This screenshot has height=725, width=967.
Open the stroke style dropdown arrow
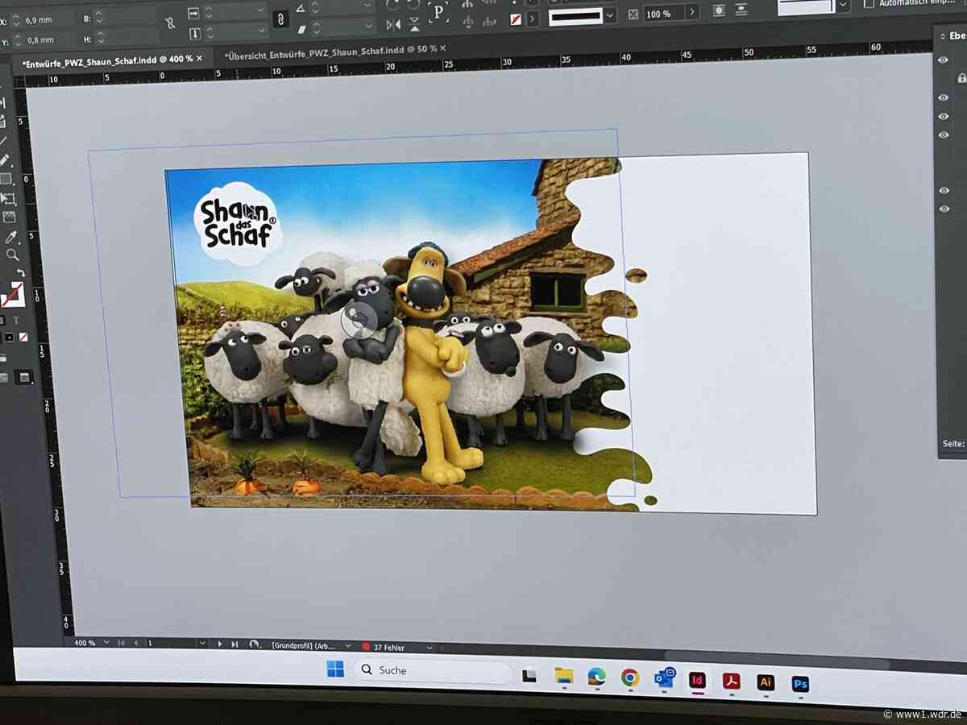point(610,15)
